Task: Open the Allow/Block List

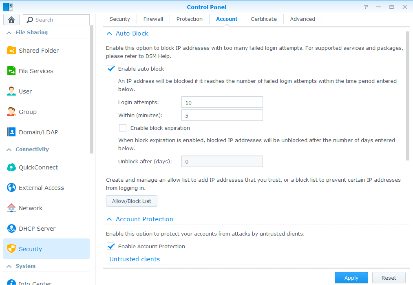Action: [132, 201]
